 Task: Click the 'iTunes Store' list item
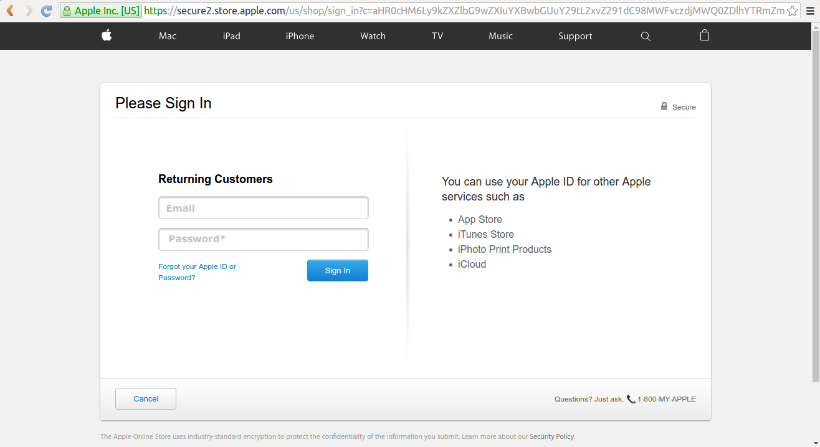click(x=486, y=234)
